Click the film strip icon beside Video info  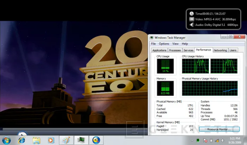(x=192, y=19)
